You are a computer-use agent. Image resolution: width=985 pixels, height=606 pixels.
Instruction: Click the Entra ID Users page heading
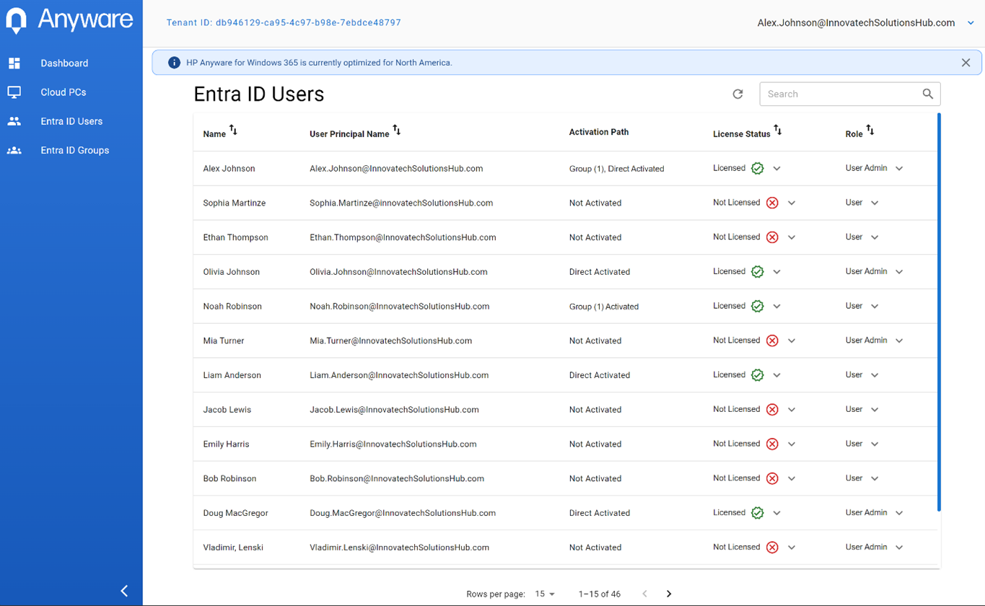(x=259, y=95)
